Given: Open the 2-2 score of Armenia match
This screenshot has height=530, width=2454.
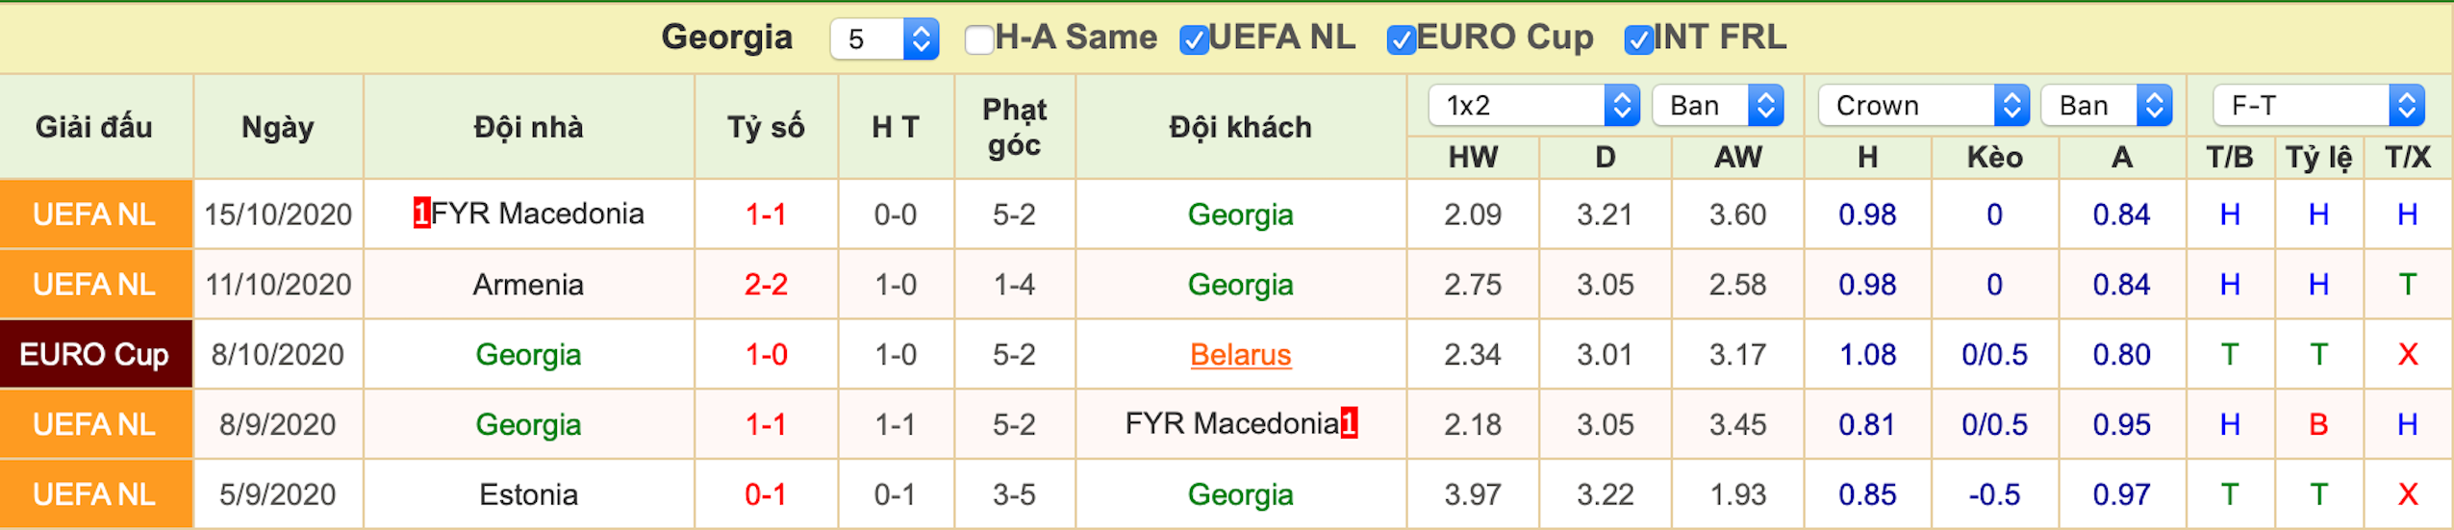Looking at the screenshot, I should 766,285.
